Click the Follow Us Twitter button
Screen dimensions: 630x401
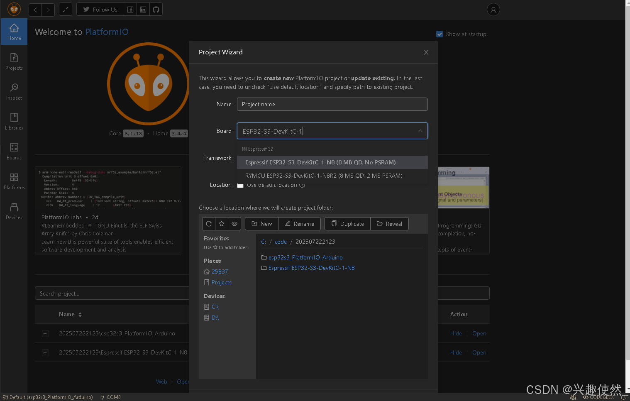point(100,10)
